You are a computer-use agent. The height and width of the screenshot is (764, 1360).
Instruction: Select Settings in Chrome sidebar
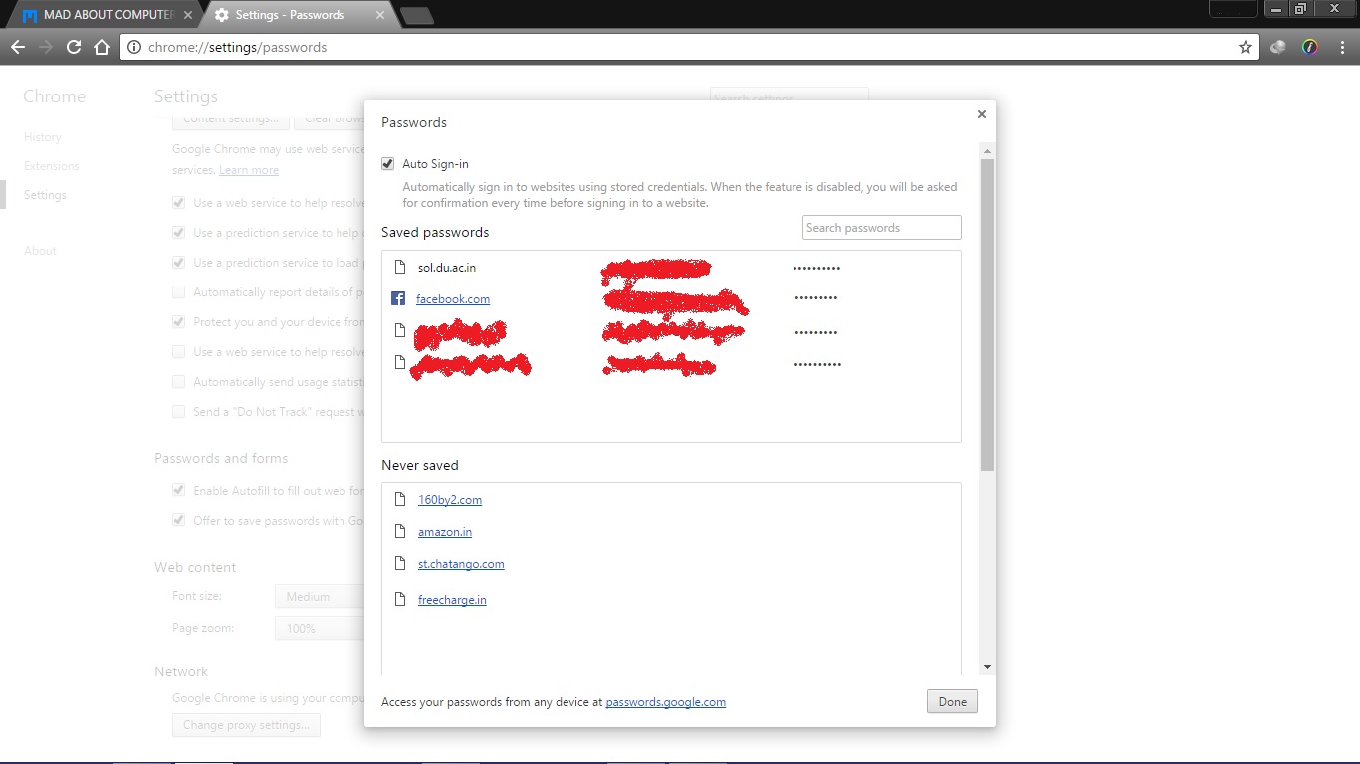[x=45, y=195]
